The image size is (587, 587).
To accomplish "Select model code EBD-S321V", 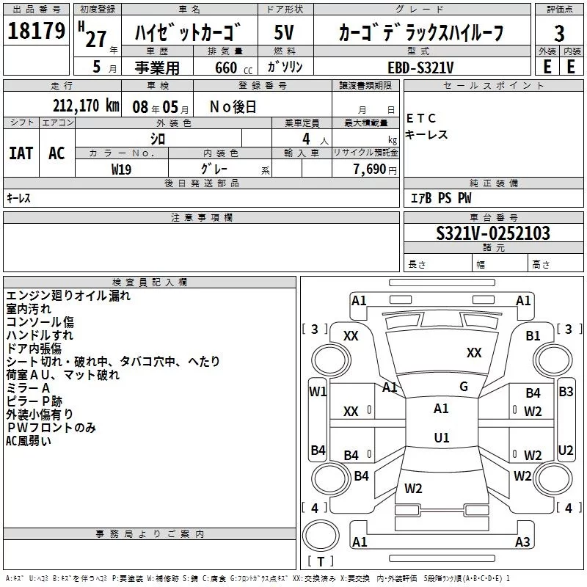I will click(x=420, y=68).
